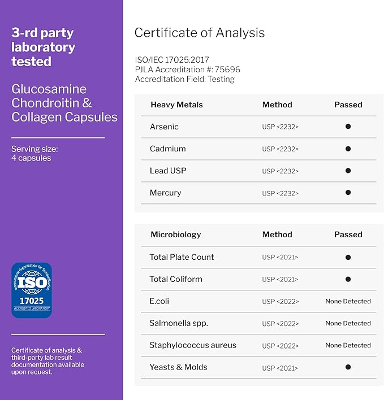Image resolution: width=384 pixels, height=400 pixels.
Task: Click the ISO 17025 accredited laboratory badge
Action: tap(32, 290)
